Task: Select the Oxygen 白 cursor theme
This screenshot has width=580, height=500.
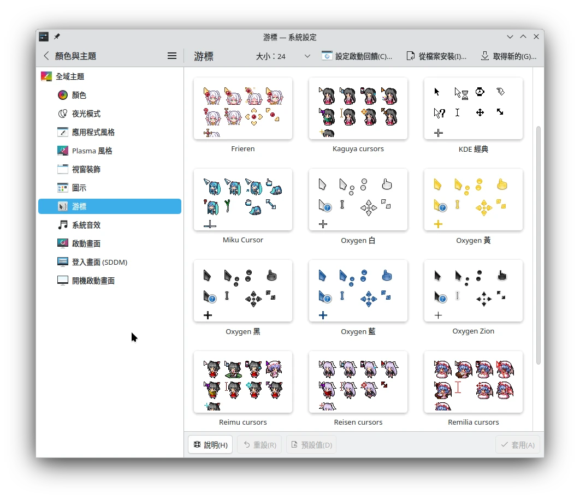Action: point(358,200)
